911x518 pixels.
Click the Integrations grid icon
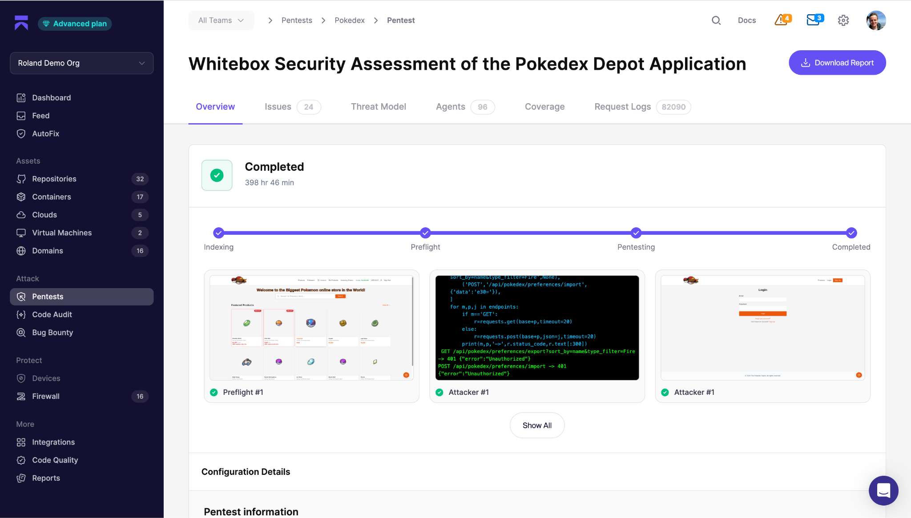pyautogui.click(x=21, y=442)
